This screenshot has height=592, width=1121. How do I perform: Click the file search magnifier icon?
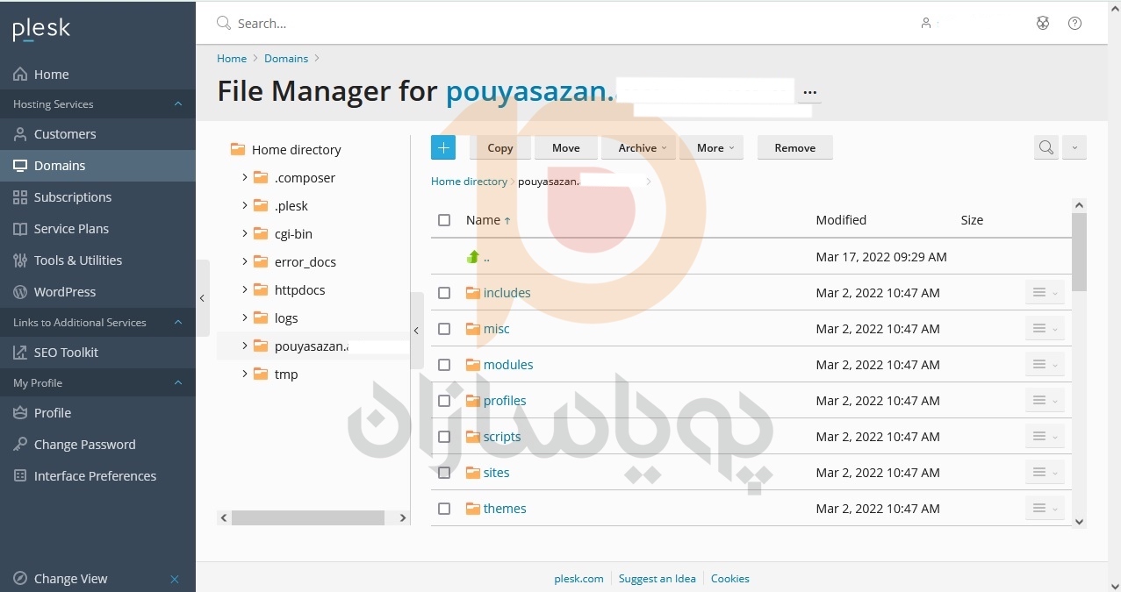1046,148
